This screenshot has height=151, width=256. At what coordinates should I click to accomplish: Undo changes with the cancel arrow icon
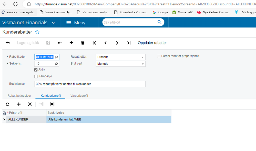click(60, 43)
